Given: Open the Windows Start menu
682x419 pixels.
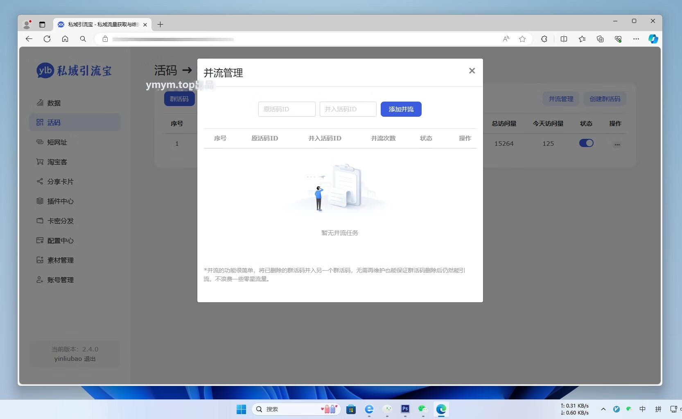Looking at the screenshot, I should pos(242,409).
